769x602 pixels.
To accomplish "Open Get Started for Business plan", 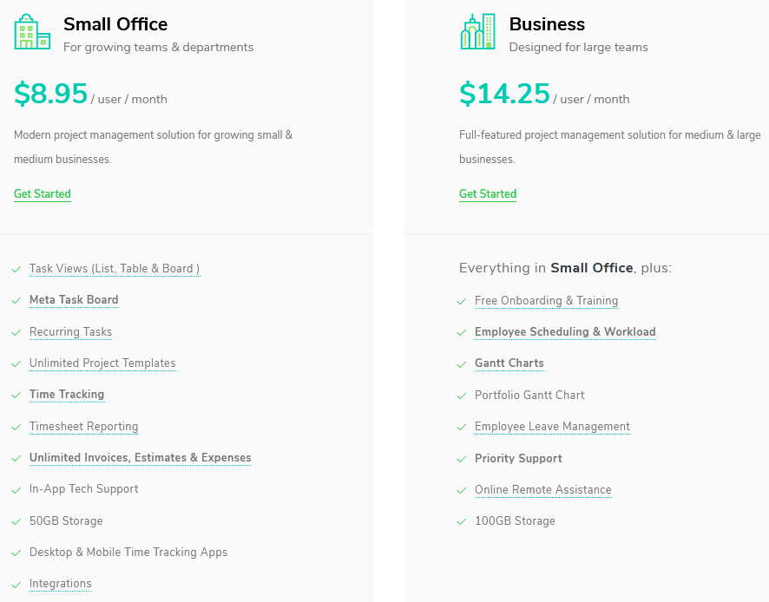I will pyautogui.click(x=487, y=193).
